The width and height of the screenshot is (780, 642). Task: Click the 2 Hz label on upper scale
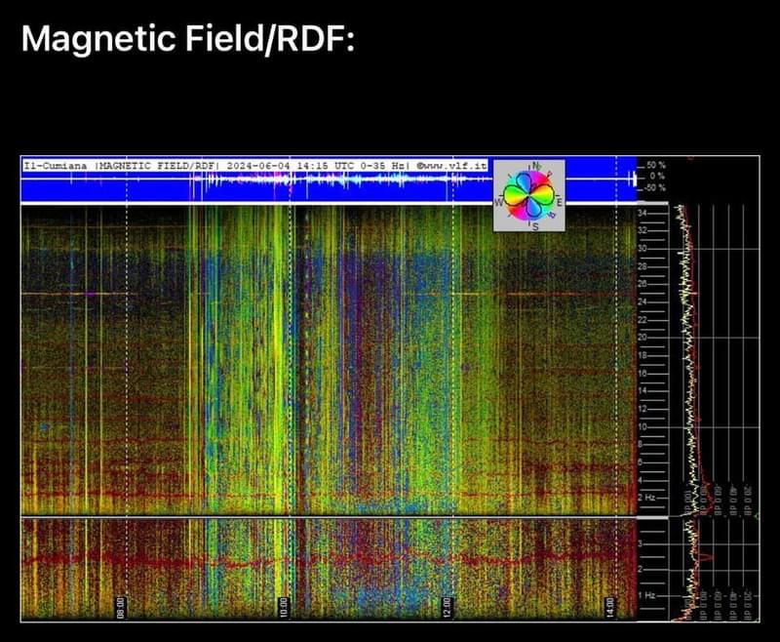coord(644,498)
